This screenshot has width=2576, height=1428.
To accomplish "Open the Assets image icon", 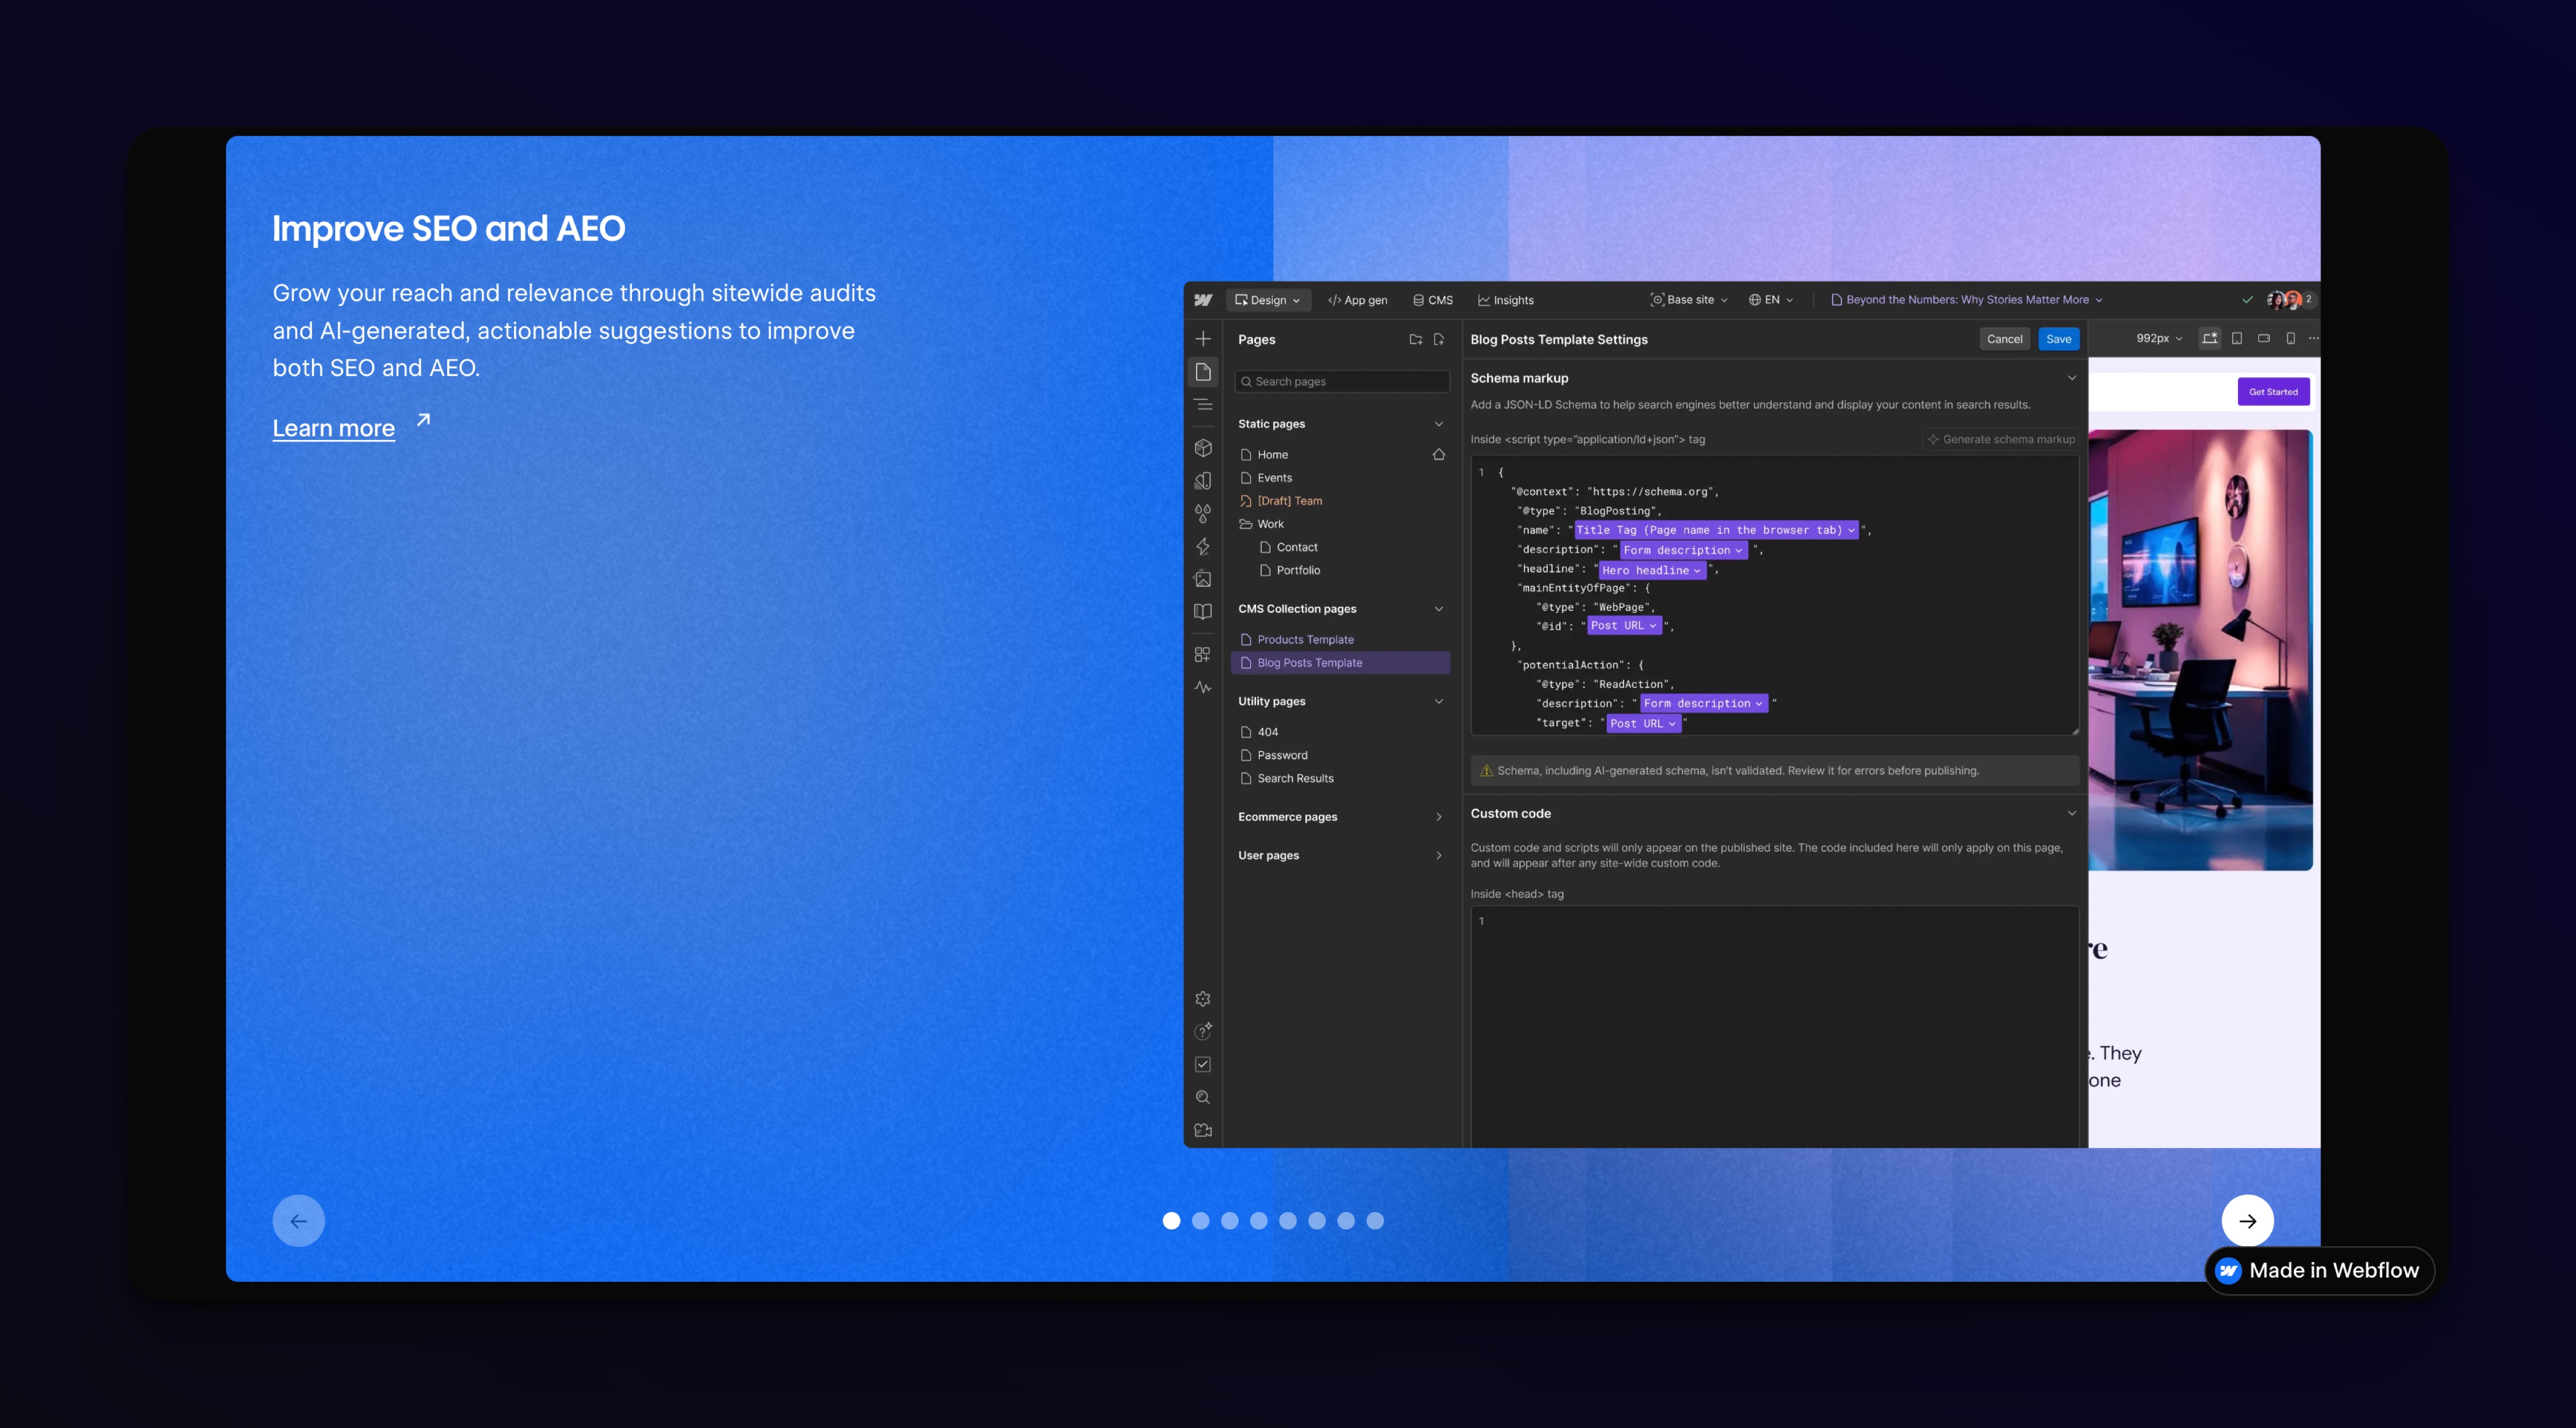I will [x=1203, y=579].
